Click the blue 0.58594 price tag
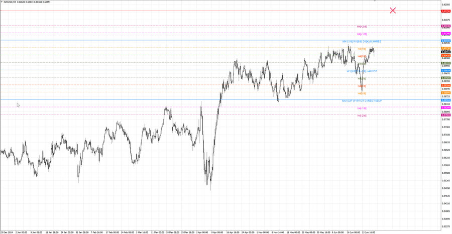The height and width of the screenshot is (234, 452). coord(445,100)
